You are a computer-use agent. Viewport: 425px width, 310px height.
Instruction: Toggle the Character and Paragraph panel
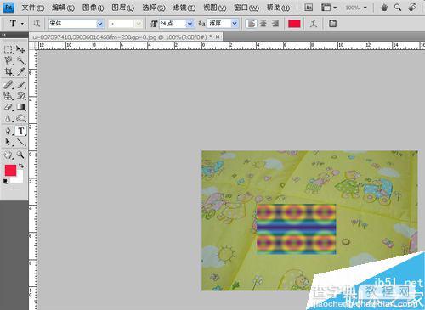point(332,24)
